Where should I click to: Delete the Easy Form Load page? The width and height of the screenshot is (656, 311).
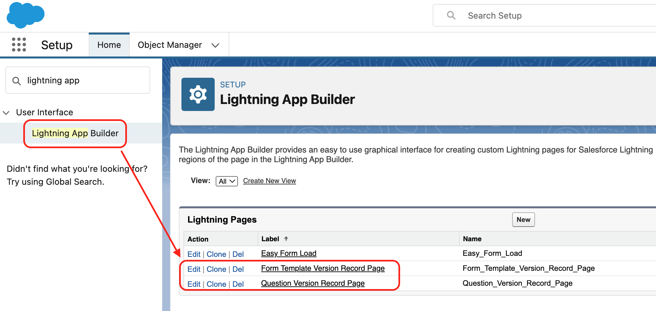pos(238,254)
